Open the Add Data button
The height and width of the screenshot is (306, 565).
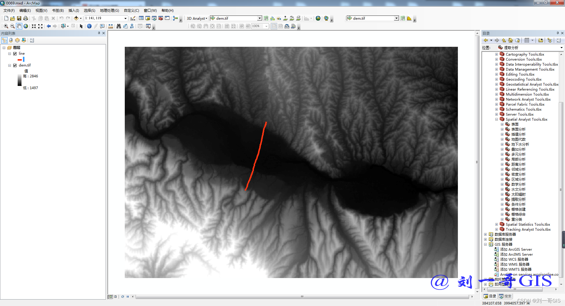point(76,18)
